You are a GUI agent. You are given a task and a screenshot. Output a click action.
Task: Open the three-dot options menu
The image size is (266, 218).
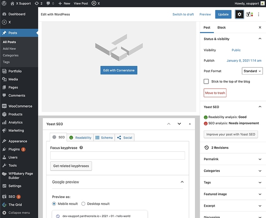tap(258, 14)
